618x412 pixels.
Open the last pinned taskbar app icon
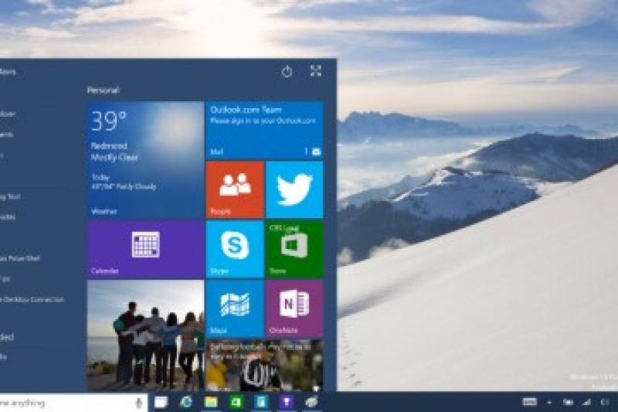pos(311,402)
